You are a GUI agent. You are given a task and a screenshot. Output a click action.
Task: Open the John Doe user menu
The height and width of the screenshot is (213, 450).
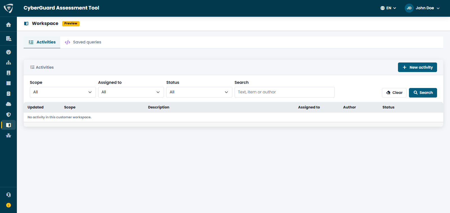(422, 8)
